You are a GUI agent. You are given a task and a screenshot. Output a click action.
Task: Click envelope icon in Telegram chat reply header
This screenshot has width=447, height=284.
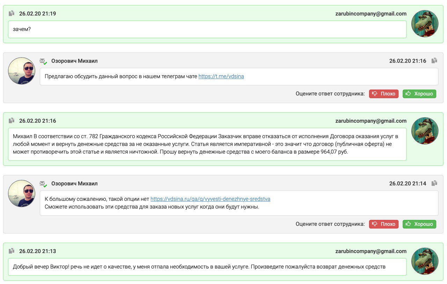43,61
